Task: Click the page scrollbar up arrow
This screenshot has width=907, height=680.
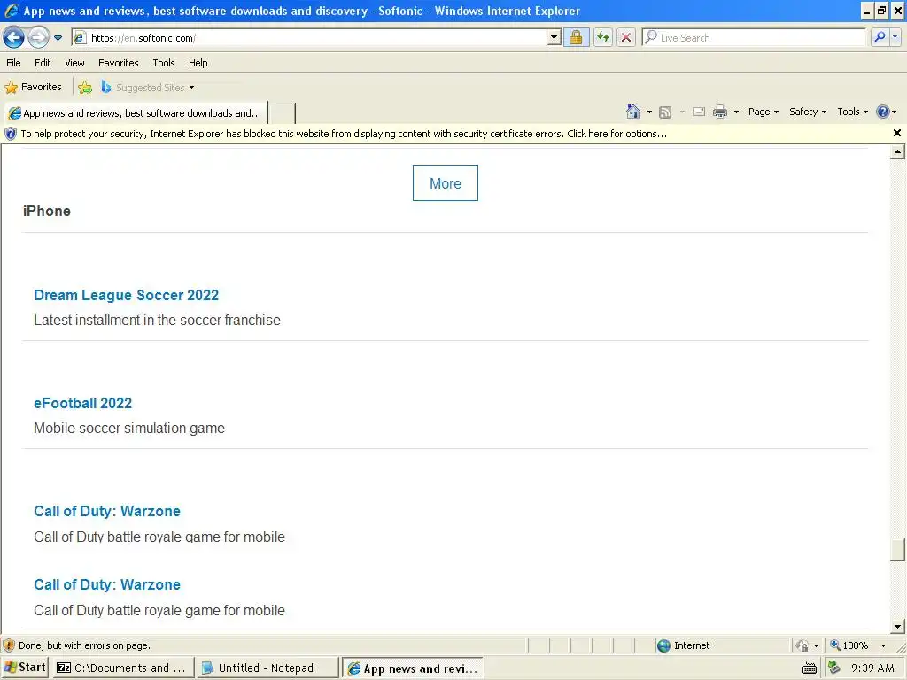Action: [897, 152]
